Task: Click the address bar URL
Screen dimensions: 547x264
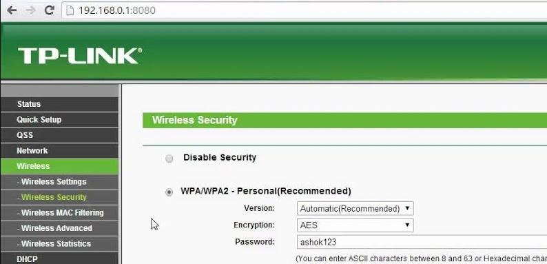Action: coord(117,10)
